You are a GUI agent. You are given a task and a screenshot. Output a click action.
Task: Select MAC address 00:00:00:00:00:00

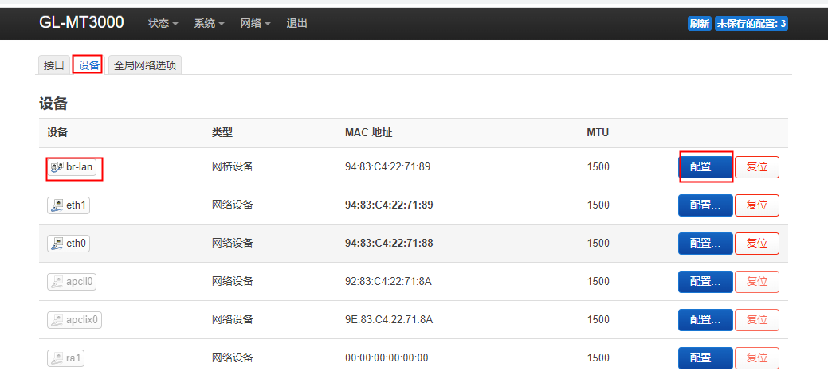[x=387, y=358]
